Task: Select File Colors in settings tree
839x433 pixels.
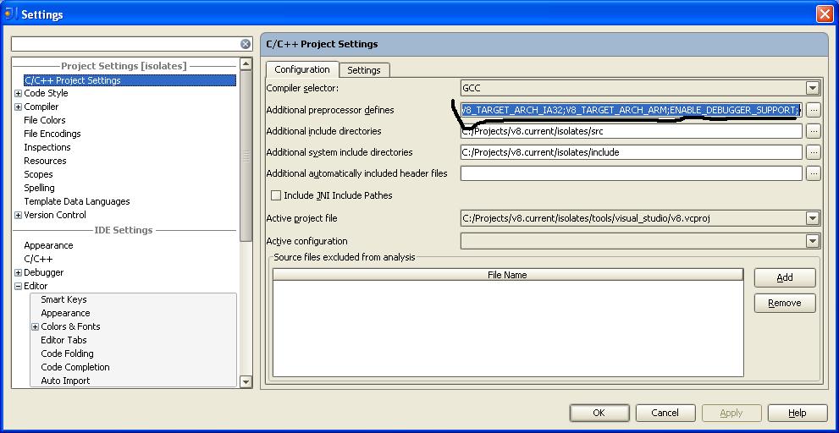Action: point(44,120)
